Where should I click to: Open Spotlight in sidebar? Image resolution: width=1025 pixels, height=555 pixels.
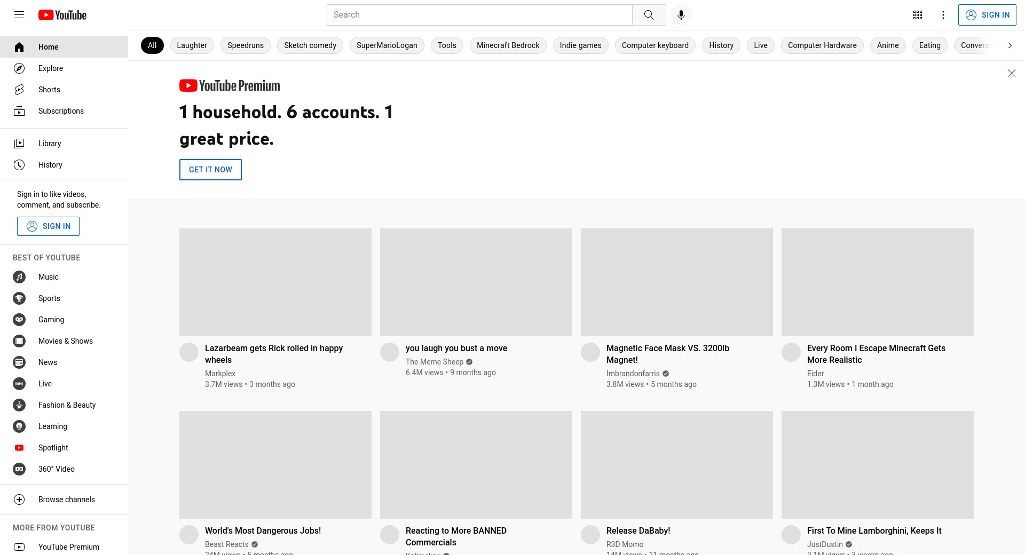click(64, 448)
